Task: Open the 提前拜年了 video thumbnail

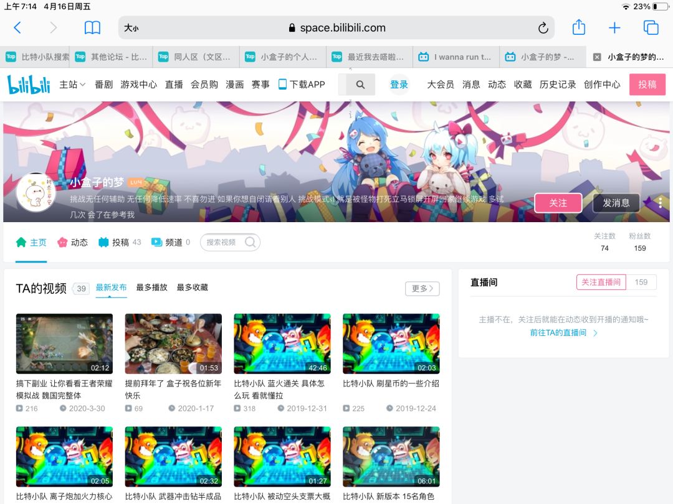Action: pyautogui.click(x=173, y=343)
